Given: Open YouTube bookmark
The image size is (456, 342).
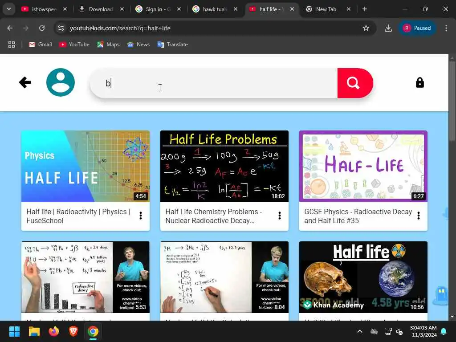Looking at the screenshot, I should click(x=74, y=45).
